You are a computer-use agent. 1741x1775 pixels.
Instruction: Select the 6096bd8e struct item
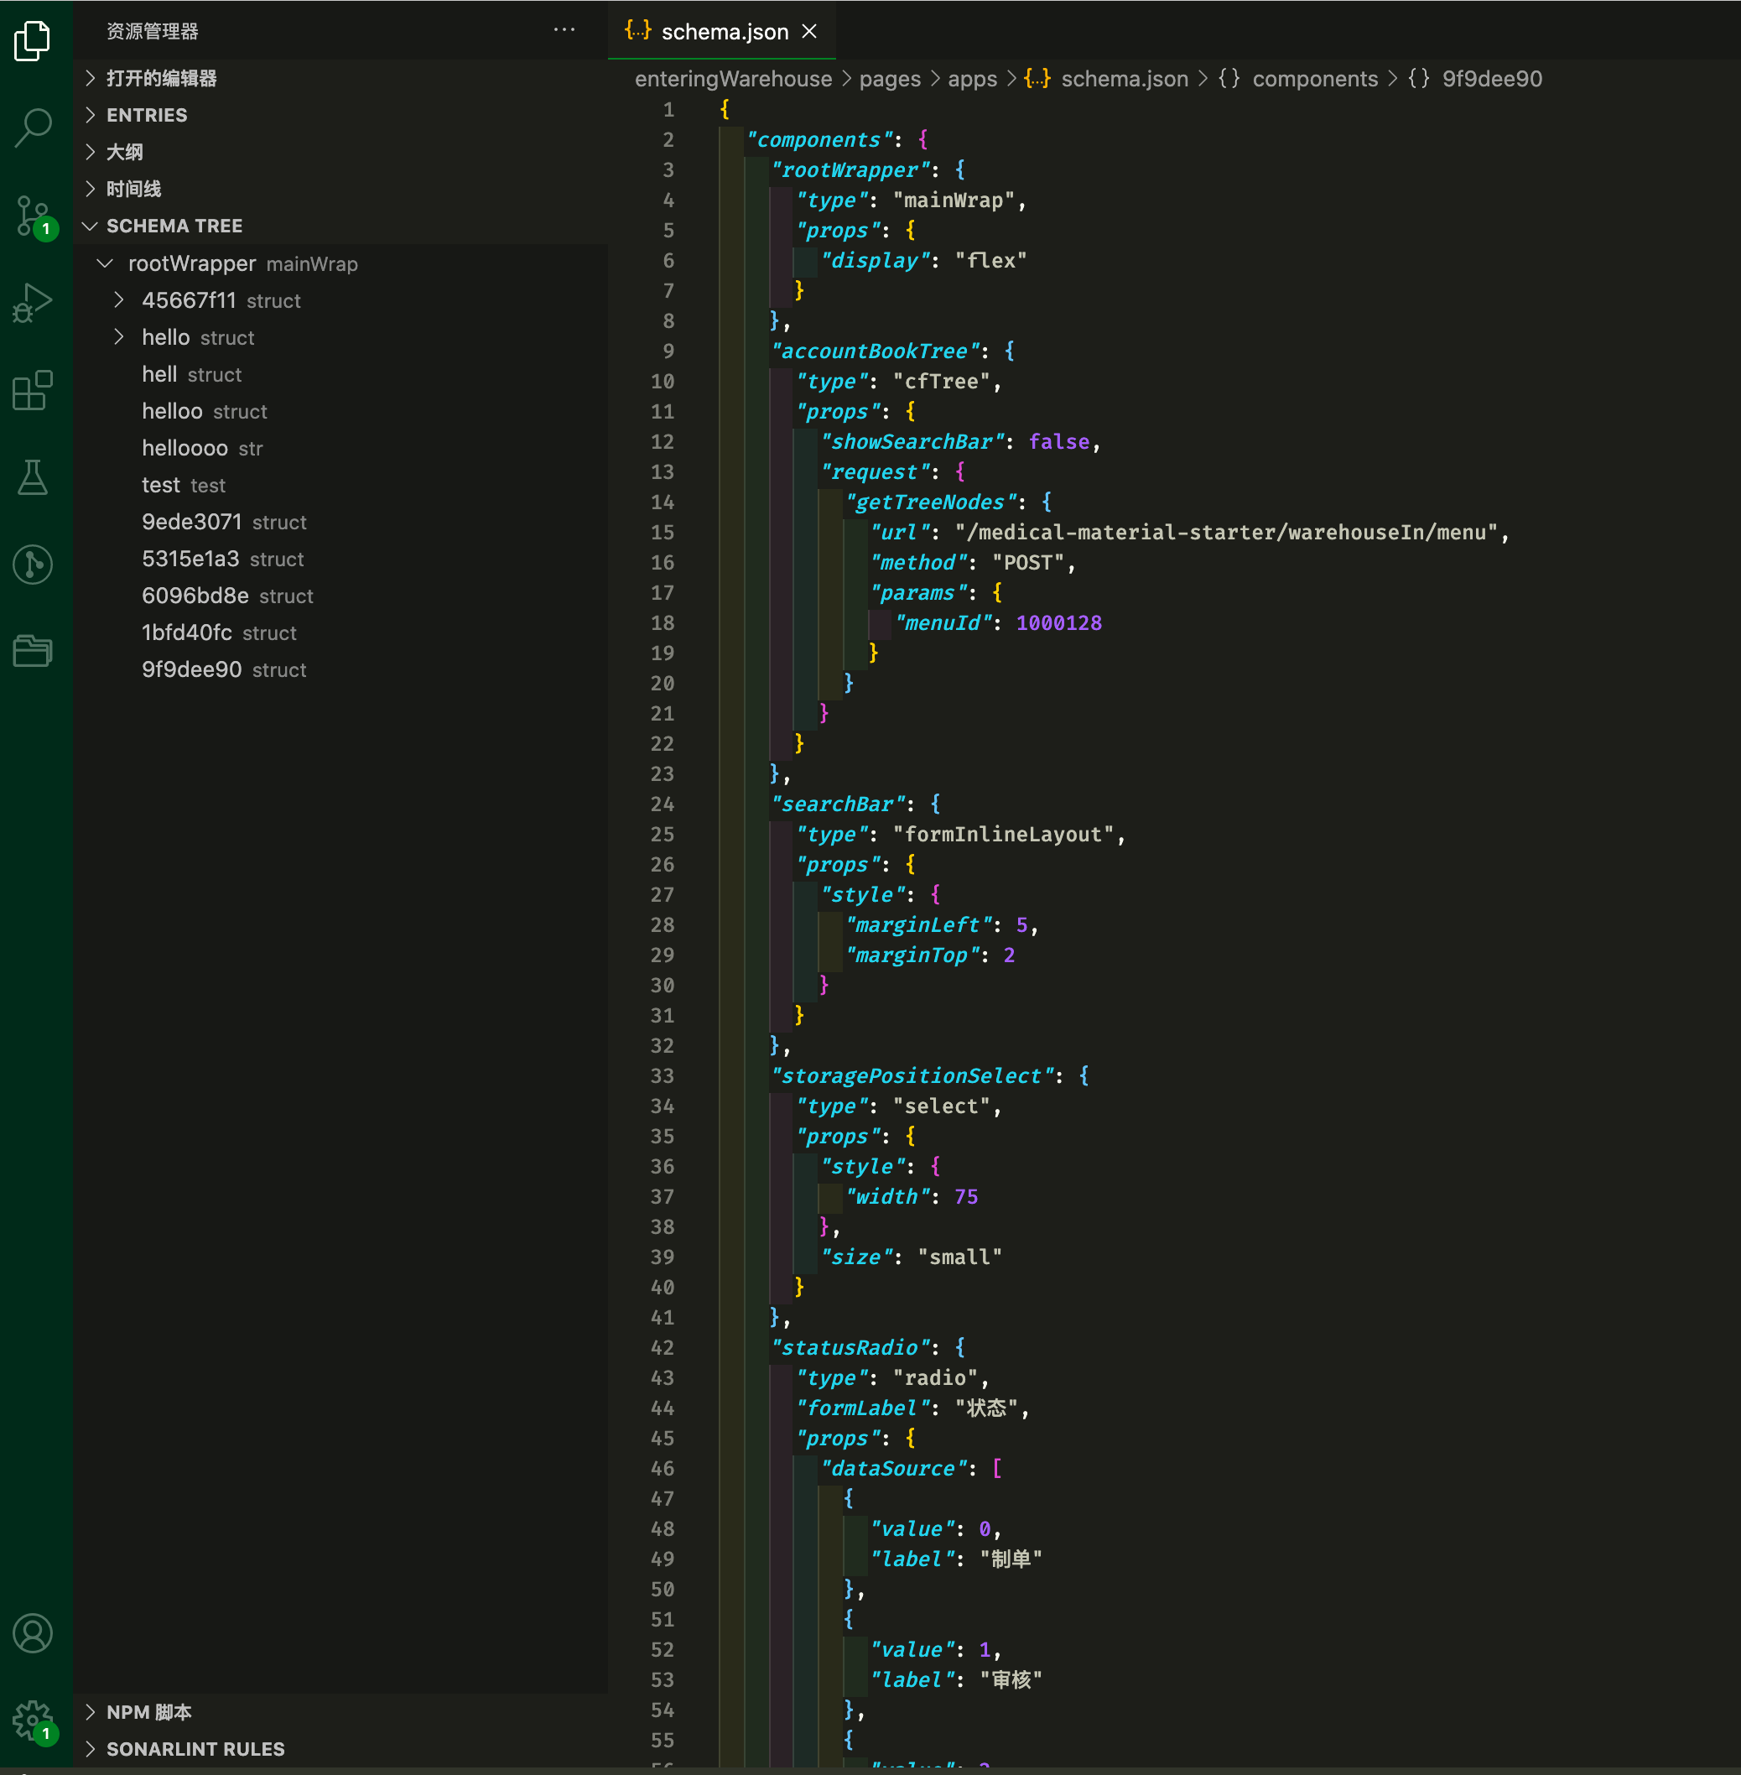click(x=340, y=596)
